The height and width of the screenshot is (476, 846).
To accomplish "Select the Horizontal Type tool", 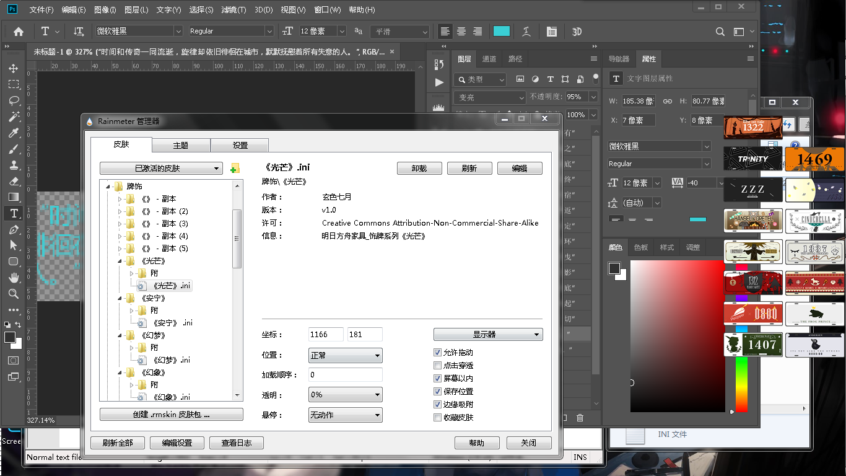I will click(13, 213).
